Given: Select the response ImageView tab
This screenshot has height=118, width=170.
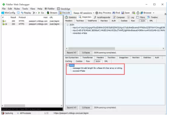Looking at the screenshot, I should pyautogui.click(x=124, y=57).
